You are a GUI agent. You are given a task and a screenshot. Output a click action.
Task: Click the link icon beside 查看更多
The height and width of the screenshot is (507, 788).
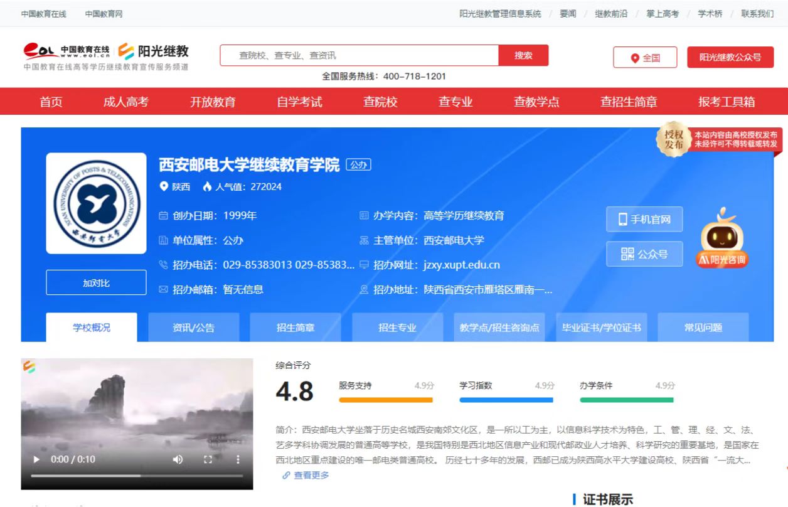287,476
